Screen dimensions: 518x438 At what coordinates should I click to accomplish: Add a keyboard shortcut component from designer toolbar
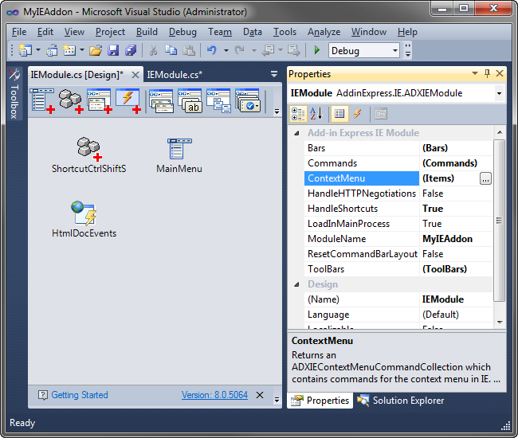[71, 100]
